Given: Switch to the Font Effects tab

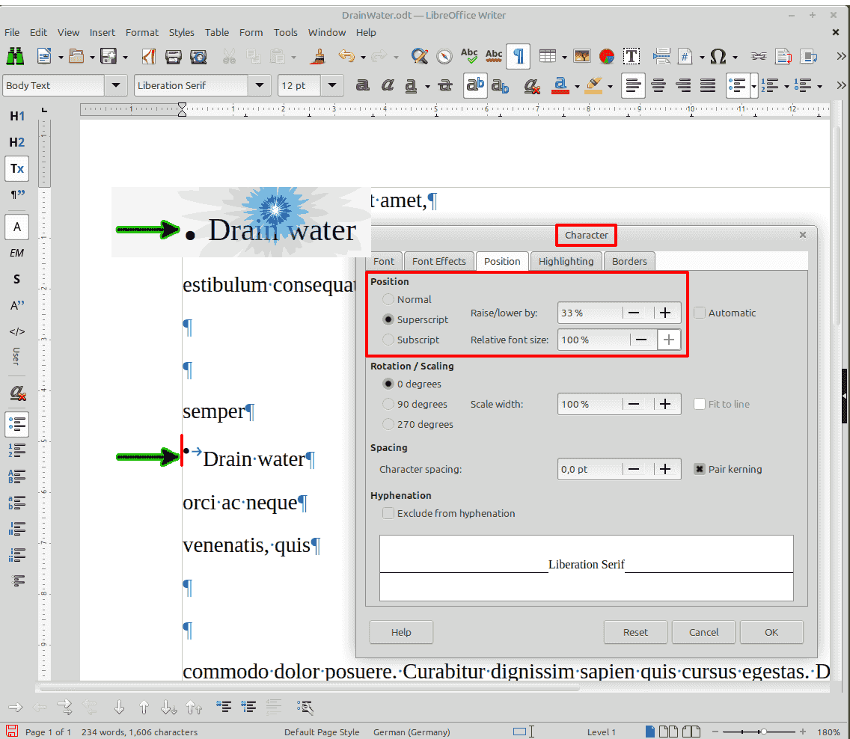Looking at the screenshot, I should [438, 261].
